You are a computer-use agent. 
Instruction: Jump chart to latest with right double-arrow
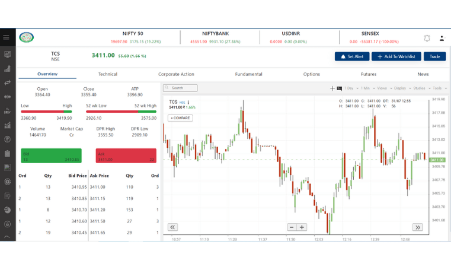pyautogui.click(x=417, y=227)
